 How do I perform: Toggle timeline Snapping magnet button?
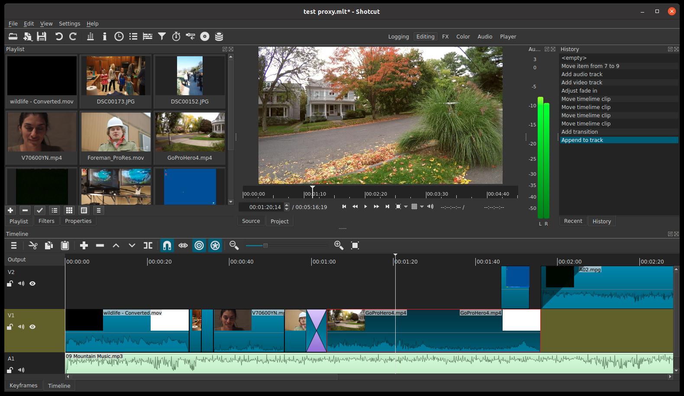click(167, 245)
